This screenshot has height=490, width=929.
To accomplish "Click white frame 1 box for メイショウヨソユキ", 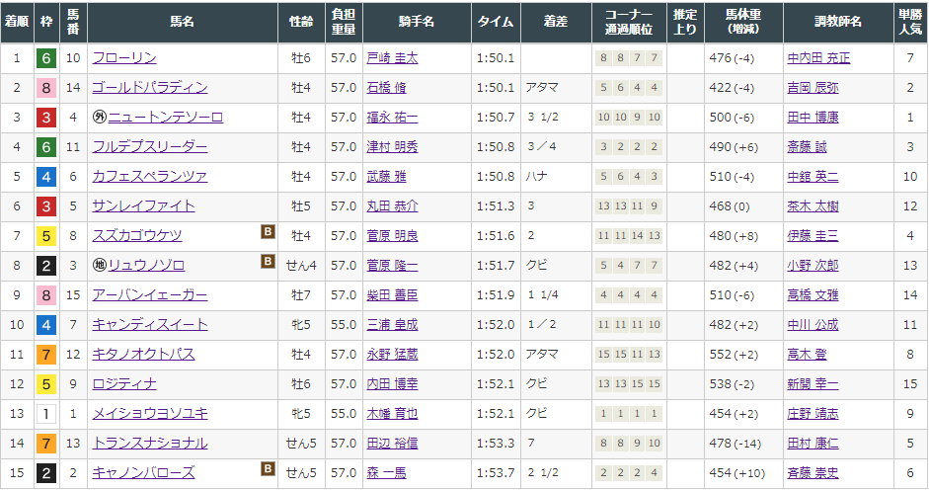I will click(46, 414).
